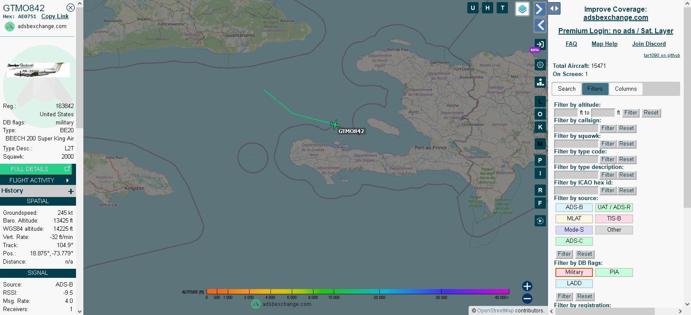Screen dimensions: 691x315
Task: Click the right chevron sidebar arrow
Action: (x=540, y=9)
